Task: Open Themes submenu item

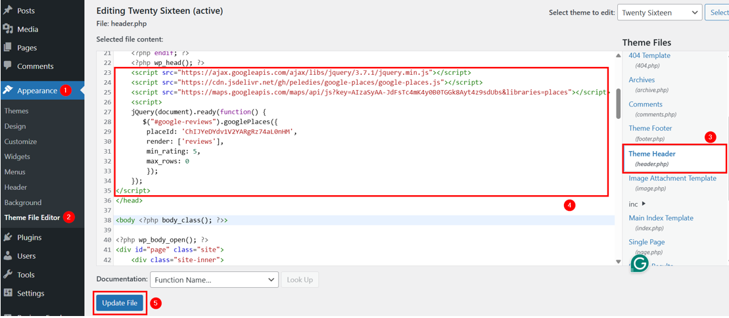Action: coord(16,110)
